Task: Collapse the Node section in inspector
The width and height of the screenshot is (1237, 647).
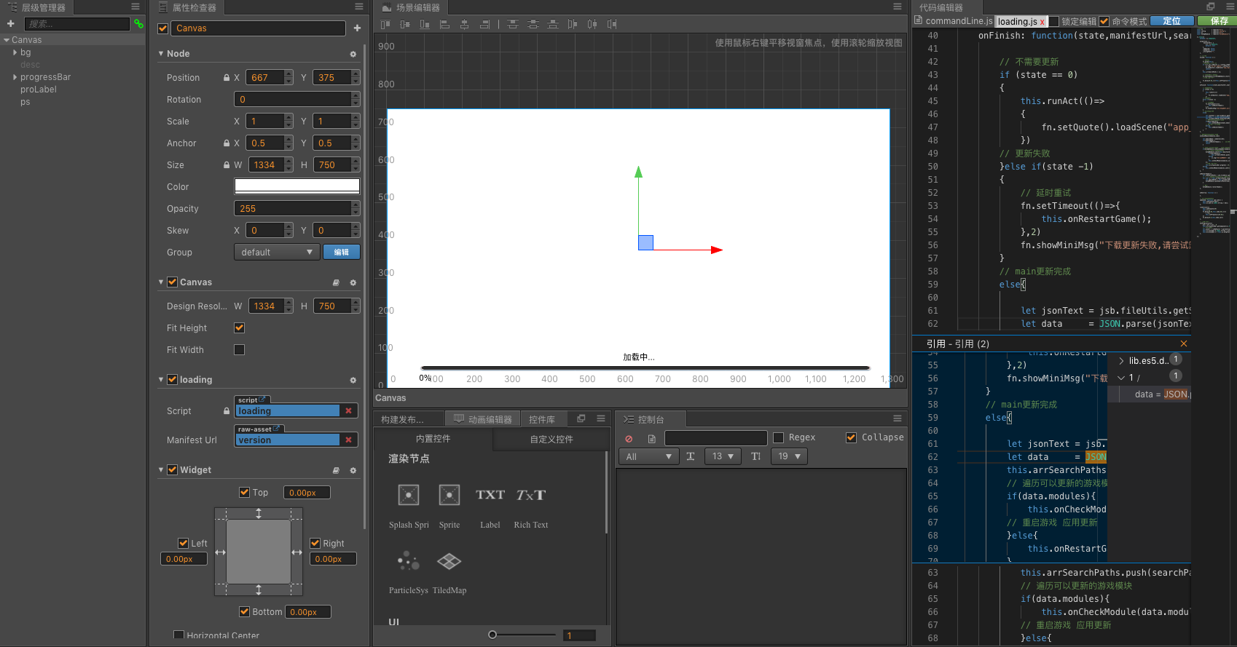Action: [x=161, y=54]
